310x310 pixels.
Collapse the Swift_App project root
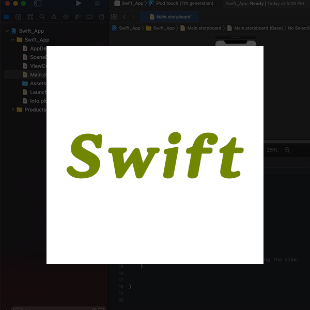click(7, 31)
